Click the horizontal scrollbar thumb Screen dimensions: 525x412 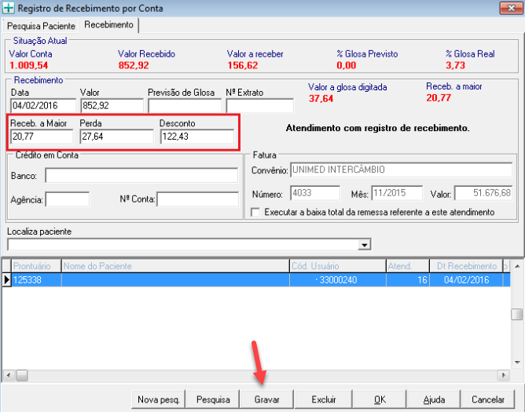pos(22,375)
